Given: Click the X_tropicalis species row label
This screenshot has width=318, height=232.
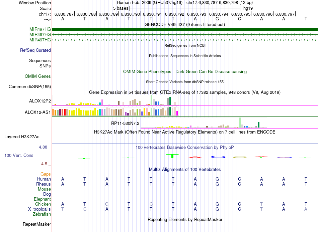Looking at the screenshot, I should coord(39,209).
